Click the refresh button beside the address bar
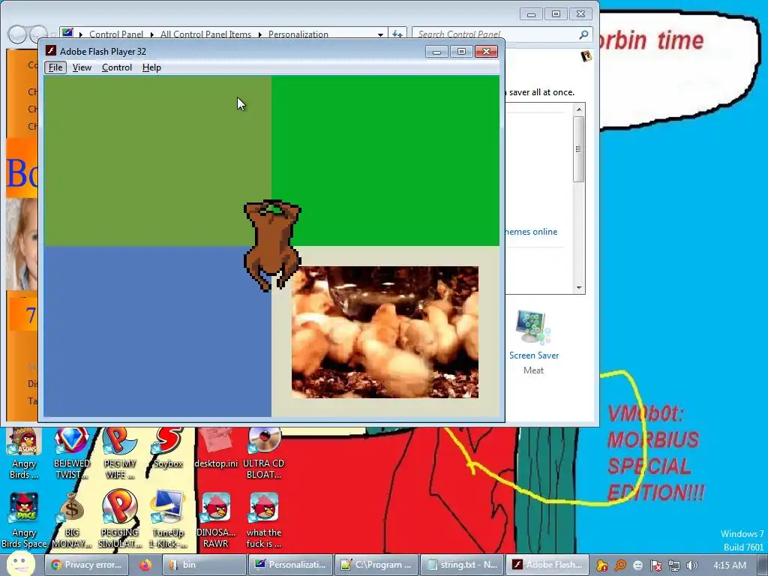 397,34
